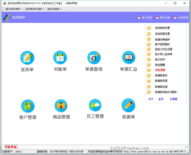The height and width of the screenshot is (155, 191).
Task: Open 批次打印 text entry
Action: (160, 60)
